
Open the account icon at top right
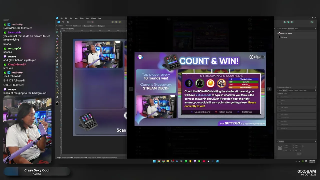click(312, 22)
